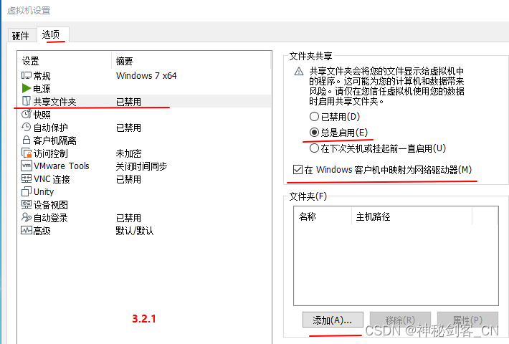509x344 pixels.
Task: Click the 摘要 column header
Action: 124,61
